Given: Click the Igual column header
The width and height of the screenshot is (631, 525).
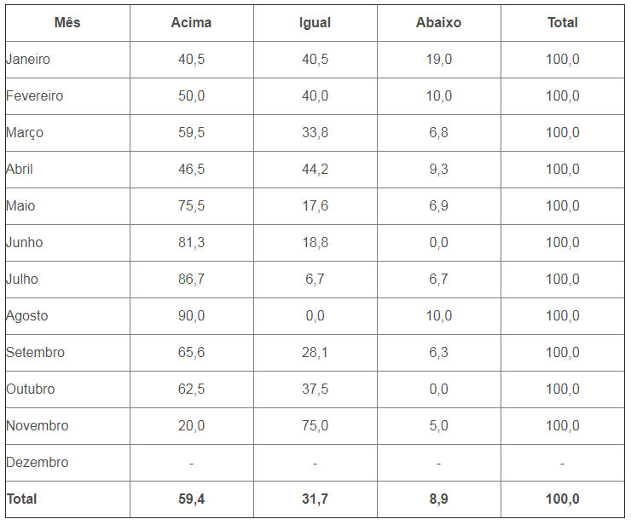Looking at the screenshot, I should click(315, 22).
